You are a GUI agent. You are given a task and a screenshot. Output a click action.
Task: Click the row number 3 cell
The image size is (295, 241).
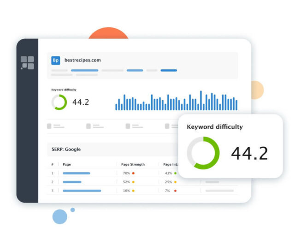pyautogui.click(x=53, y=191)
